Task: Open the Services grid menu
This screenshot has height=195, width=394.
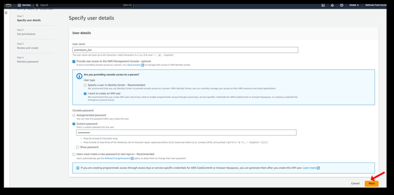Action: 24,5
